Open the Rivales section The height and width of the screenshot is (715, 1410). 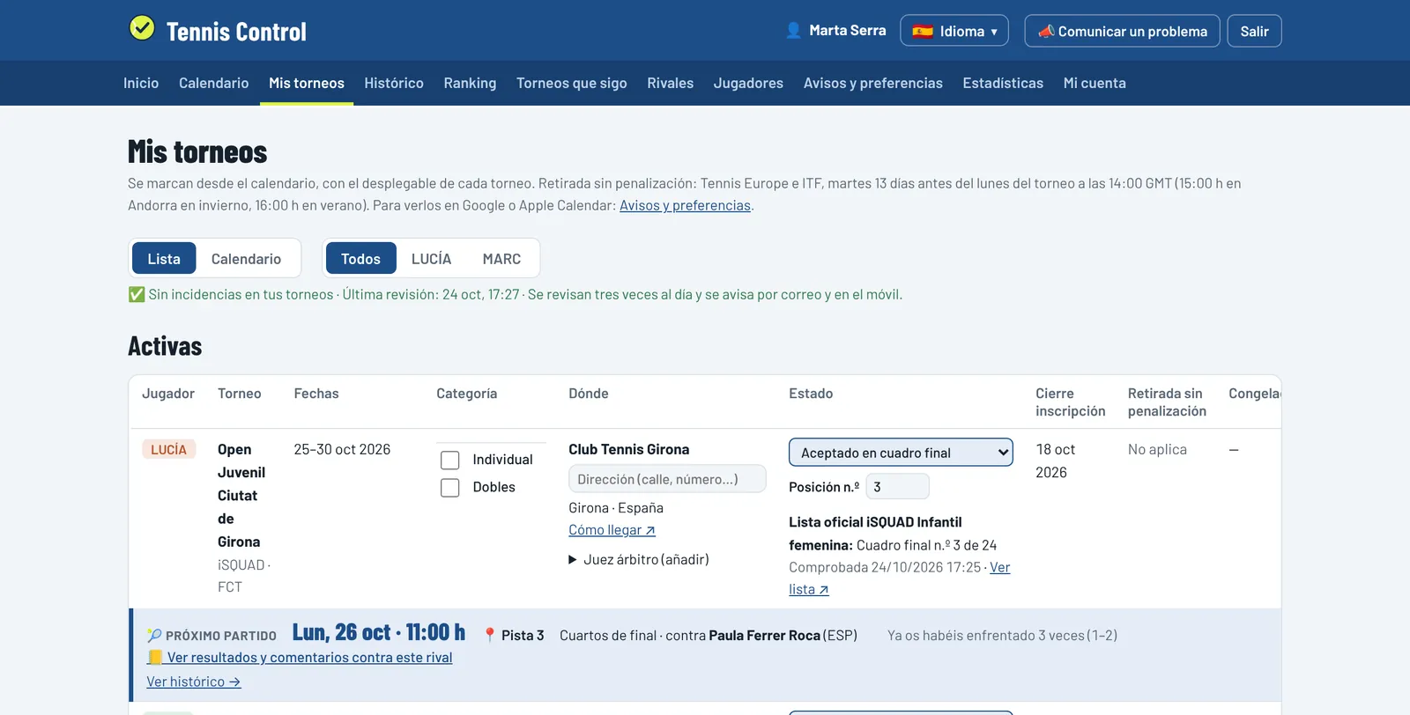click(671, 83)
